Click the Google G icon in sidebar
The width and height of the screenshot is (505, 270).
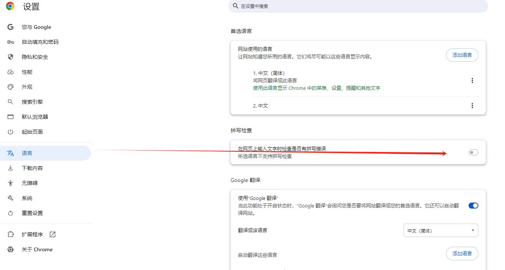tap(11, 27)
